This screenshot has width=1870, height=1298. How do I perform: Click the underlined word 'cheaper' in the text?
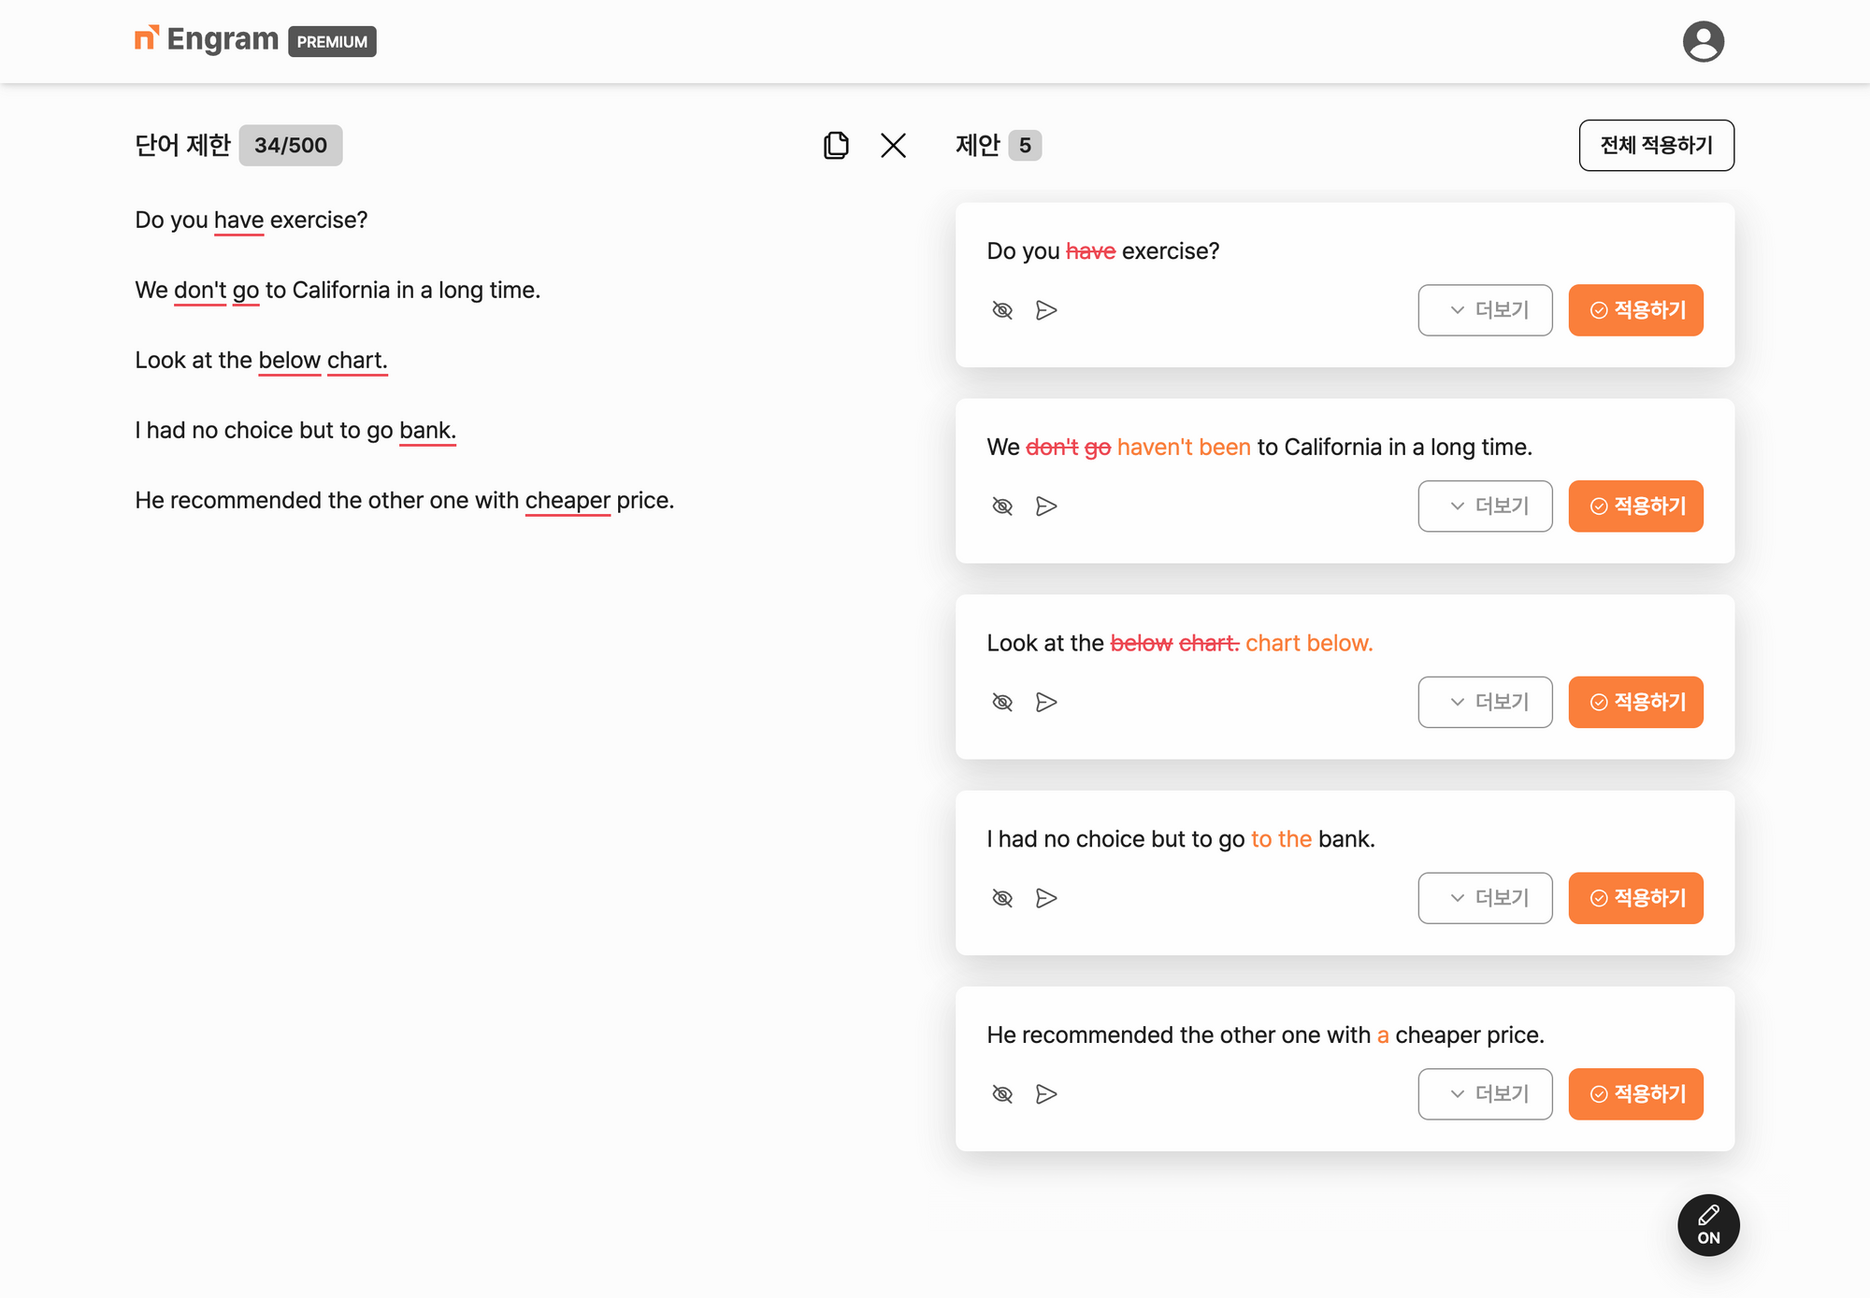pos(567,501)
